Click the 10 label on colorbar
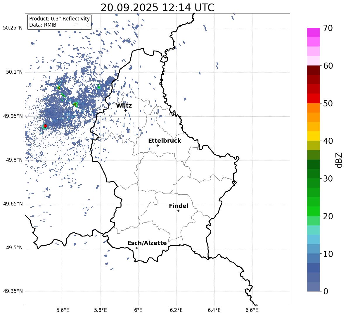346x316 pixels. pyautogui.click(x=328, y=254)
